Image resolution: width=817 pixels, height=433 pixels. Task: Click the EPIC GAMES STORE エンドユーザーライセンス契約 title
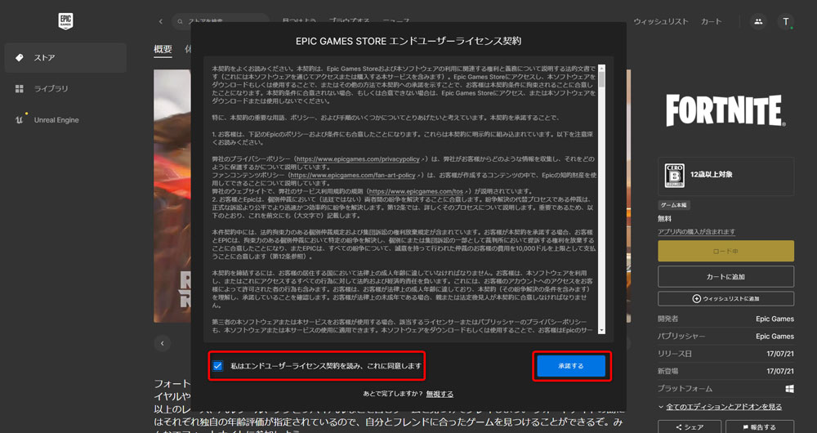(408, 41)
